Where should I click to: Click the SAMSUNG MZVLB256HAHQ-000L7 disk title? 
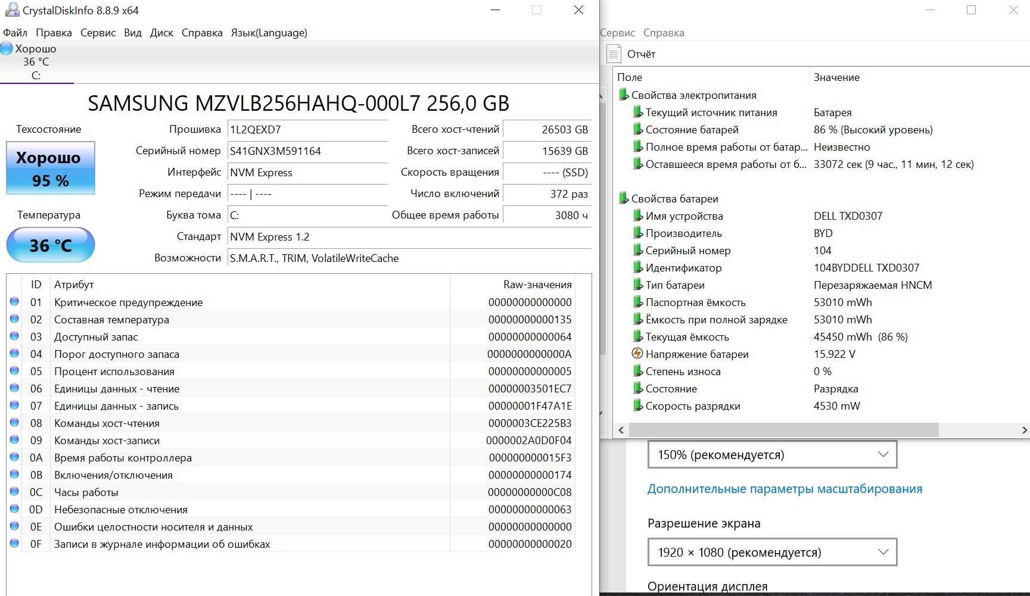point(298,103)
